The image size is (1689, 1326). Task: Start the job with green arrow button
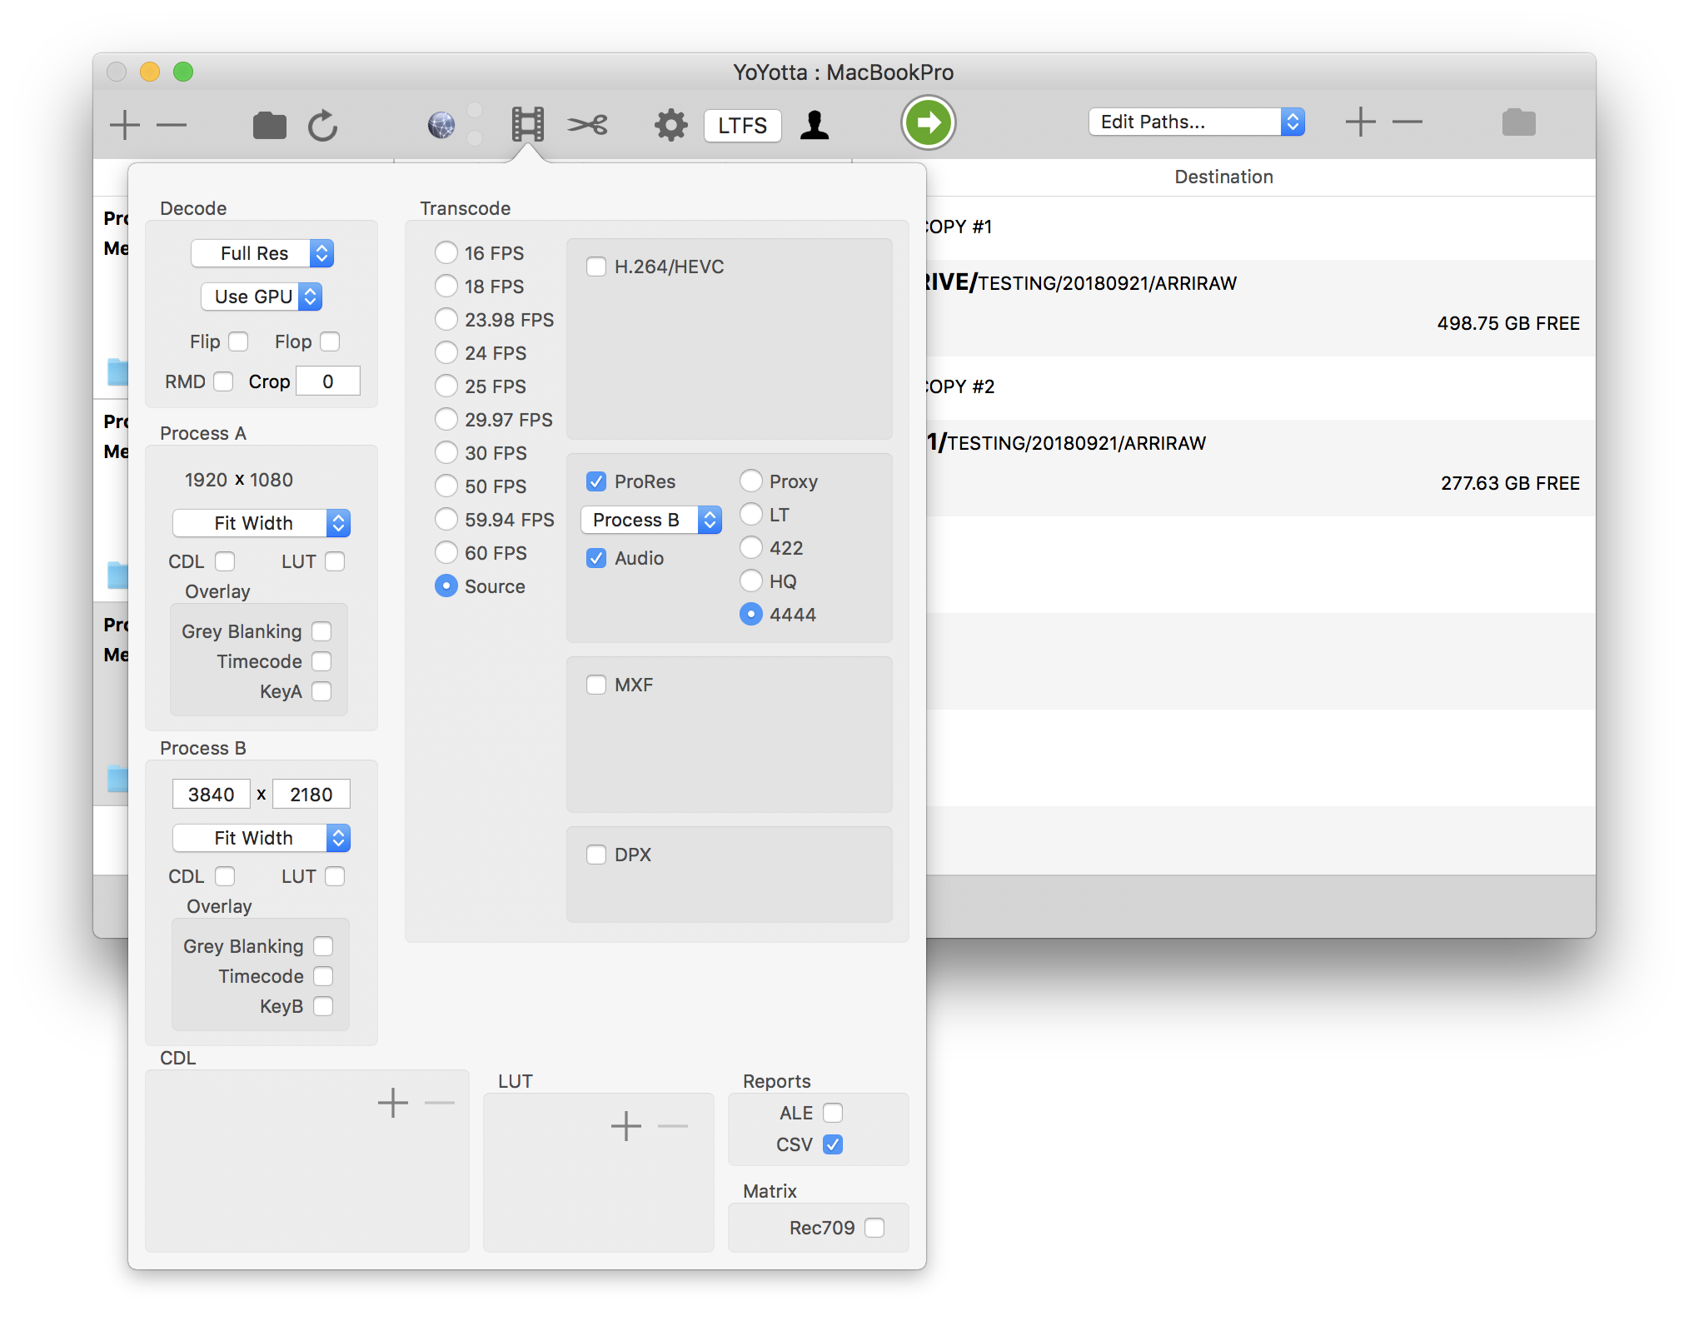click(929, 123)
